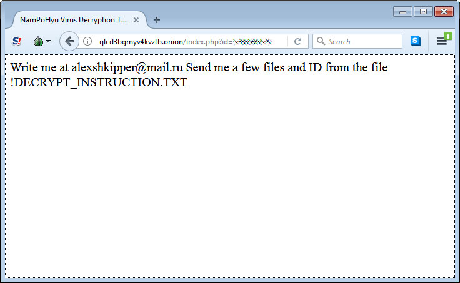This screenshot has height=283, width=460.
Task: Focus the Search input field
Action: [x=357, y=41]
